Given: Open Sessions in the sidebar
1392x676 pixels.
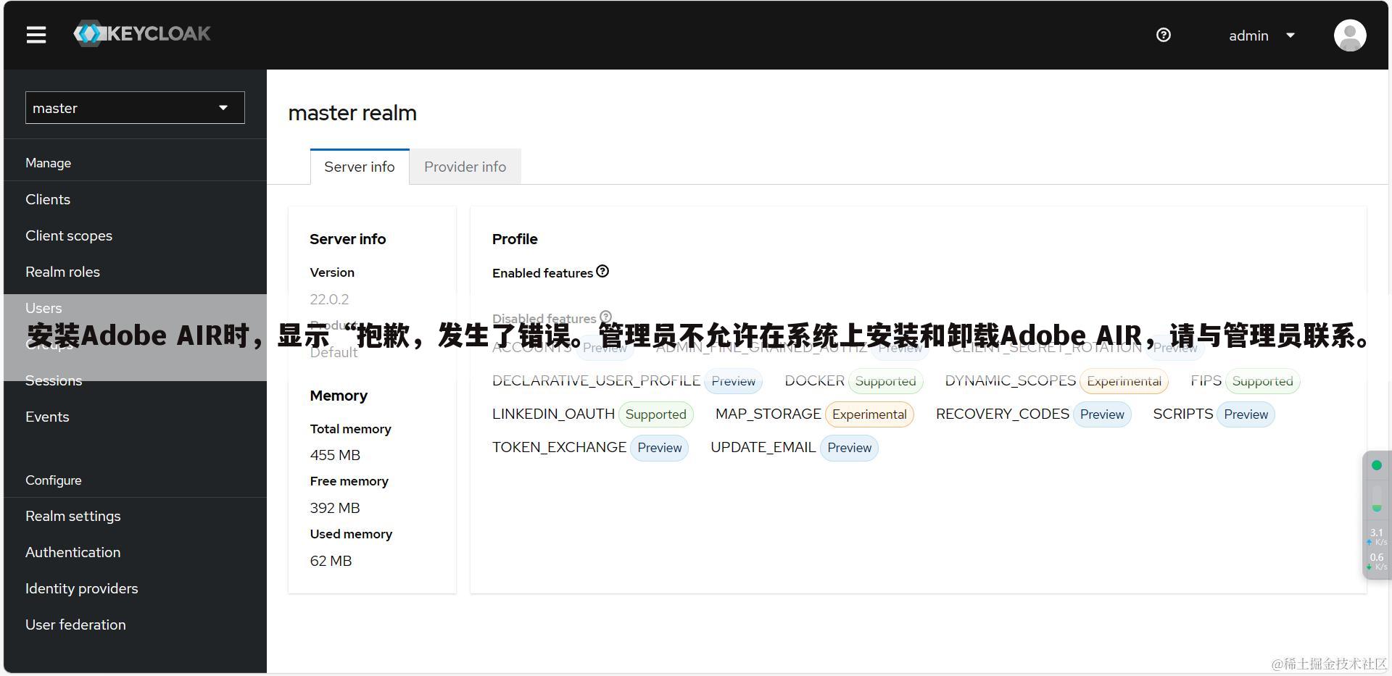Looking at the screenshot, I should (x=54, y=380).
